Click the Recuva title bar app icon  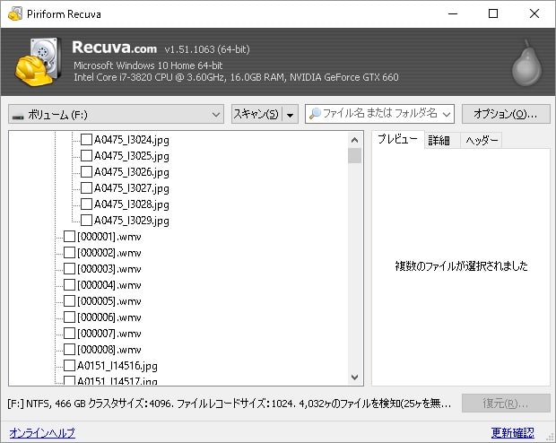click(15, 13)
